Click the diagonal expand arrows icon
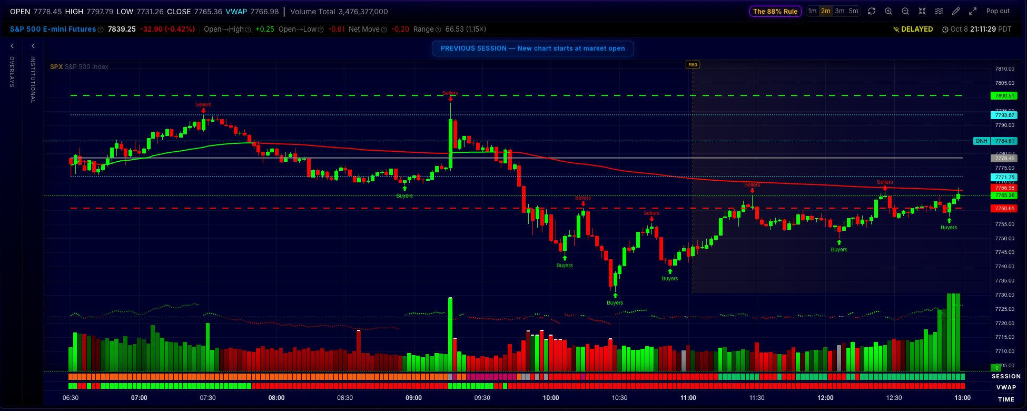 click(x=973, y=11)
